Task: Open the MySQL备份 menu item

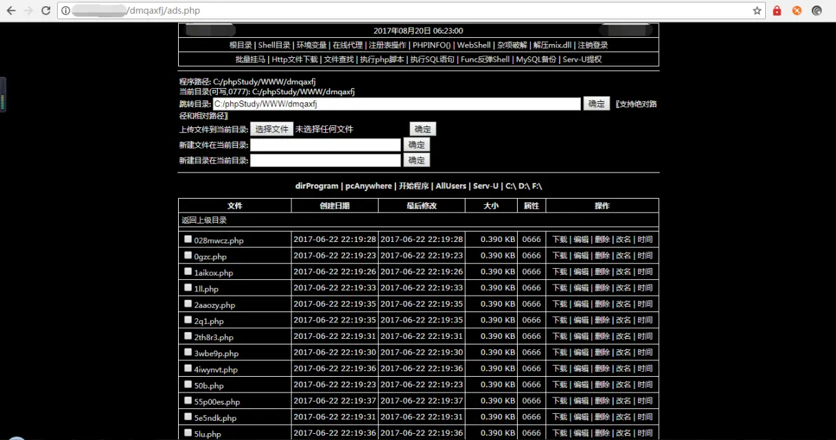Action: coord(536,60)
